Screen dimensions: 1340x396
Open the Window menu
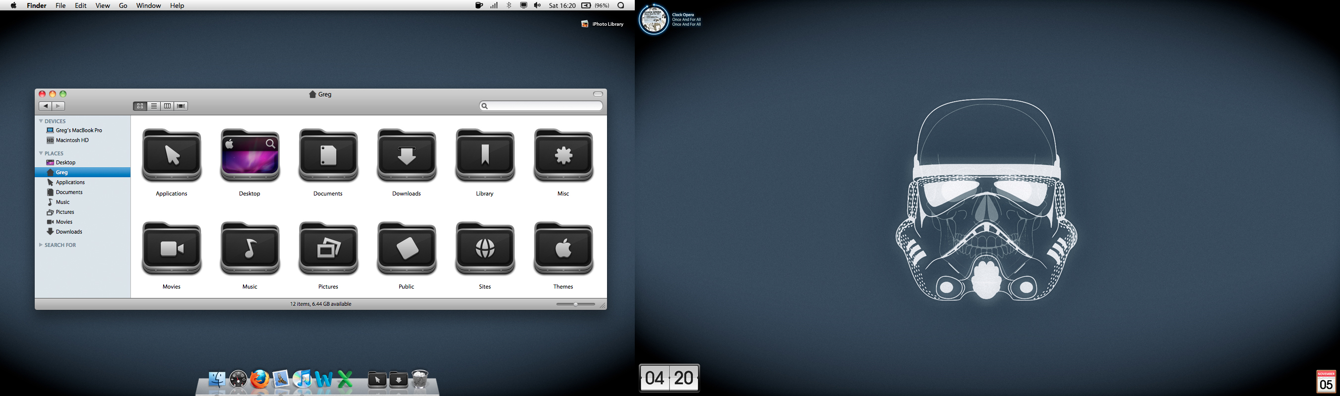148,5
